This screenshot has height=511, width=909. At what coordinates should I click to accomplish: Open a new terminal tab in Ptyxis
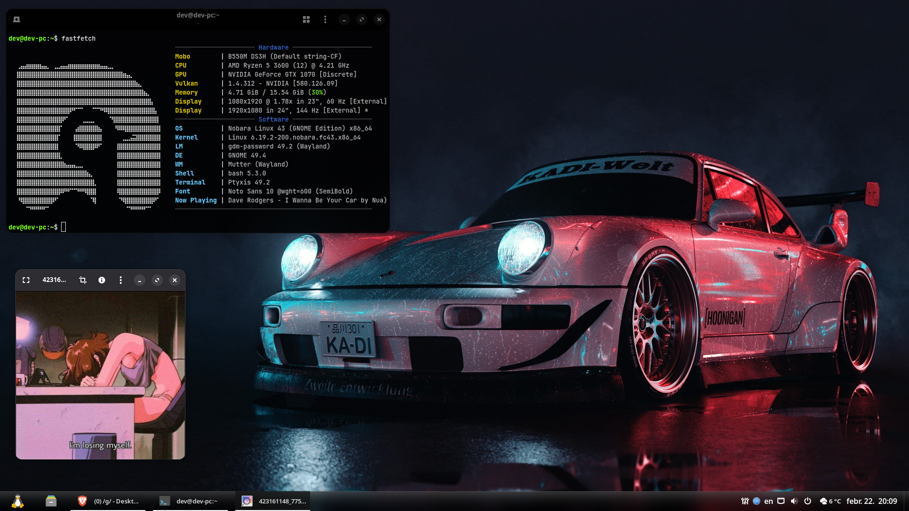click(x=17, y=19)
